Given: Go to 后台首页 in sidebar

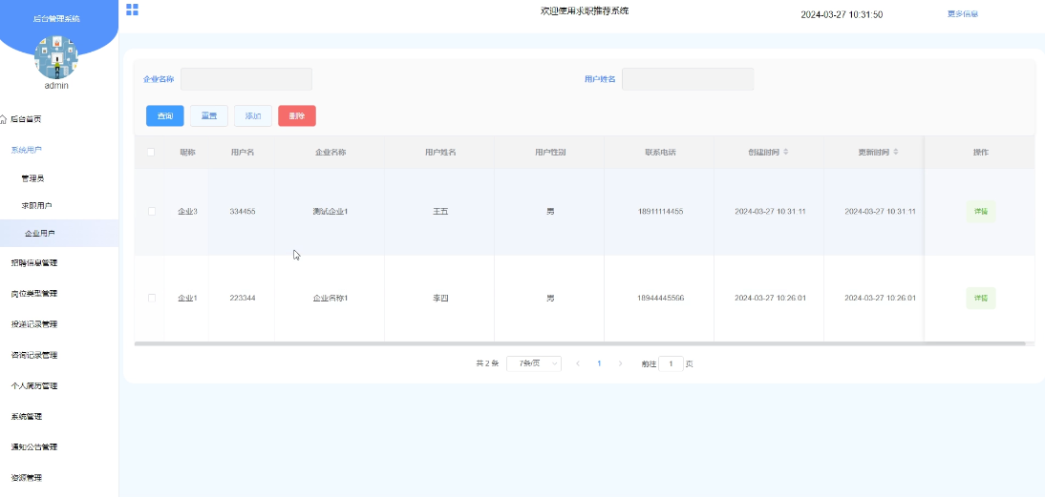Looking at the screenshot, I should pyautogui.click(x=26, y=119).
